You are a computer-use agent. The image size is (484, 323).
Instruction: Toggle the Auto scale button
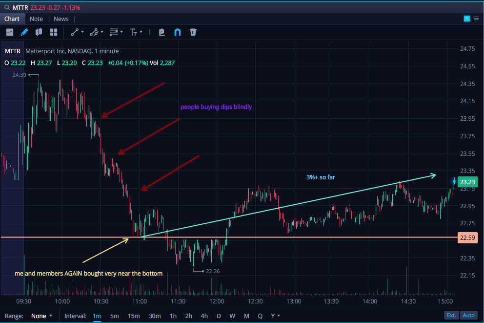(x=468, y=315)
